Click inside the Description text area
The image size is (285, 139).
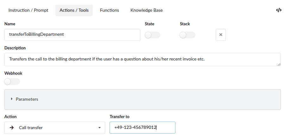click(x=142, y=60)
